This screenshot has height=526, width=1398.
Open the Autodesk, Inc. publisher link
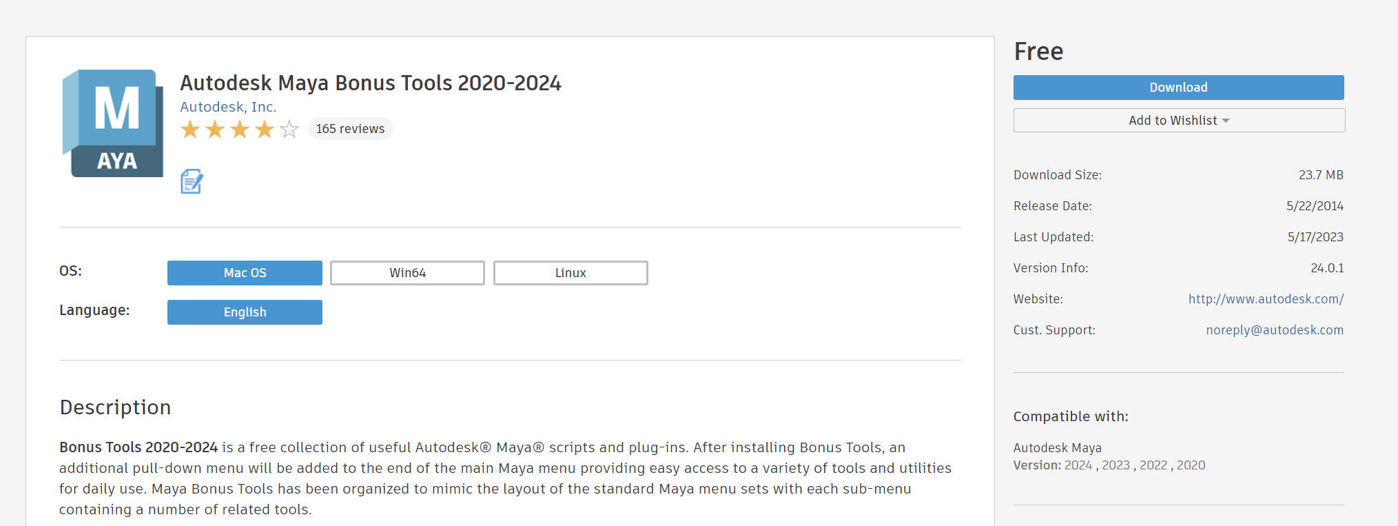pyautogui.click(x=228, y=107)
